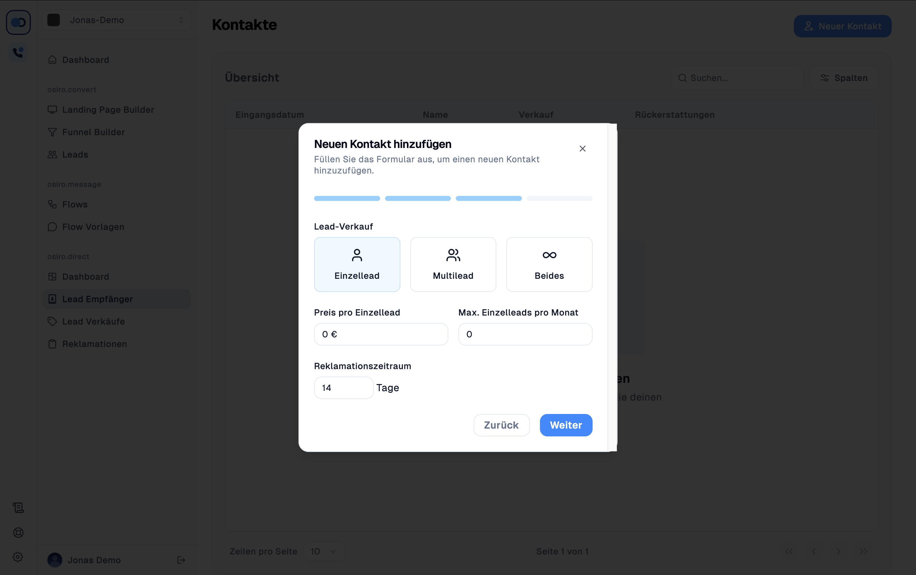The height and width of the screenshot is (575, 916).
Task: Click the fourth progress step bar
Action: point(559,198)
